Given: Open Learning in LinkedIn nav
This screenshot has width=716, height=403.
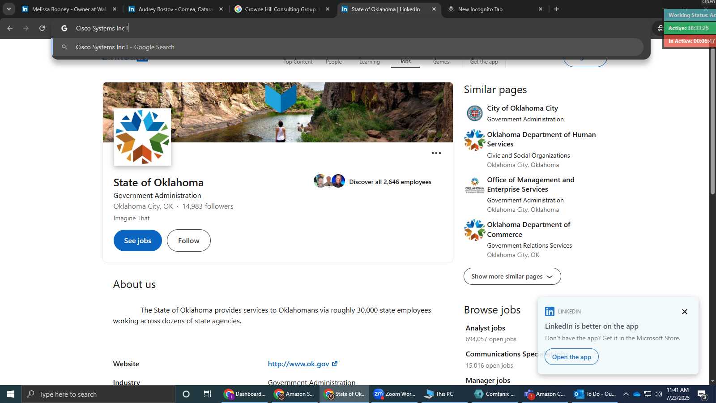Looking at the screenshot, I should (x=370, y=62).
